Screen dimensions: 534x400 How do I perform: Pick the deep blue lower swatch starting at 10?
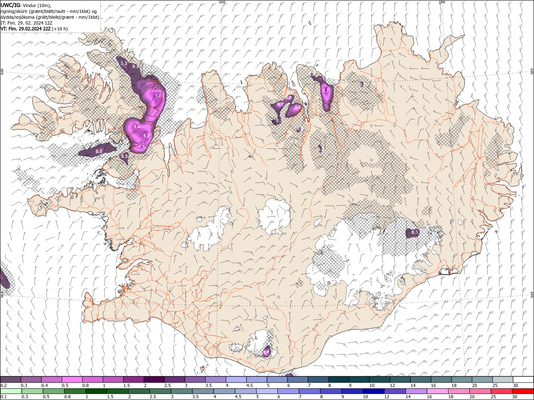coord(373,391)
